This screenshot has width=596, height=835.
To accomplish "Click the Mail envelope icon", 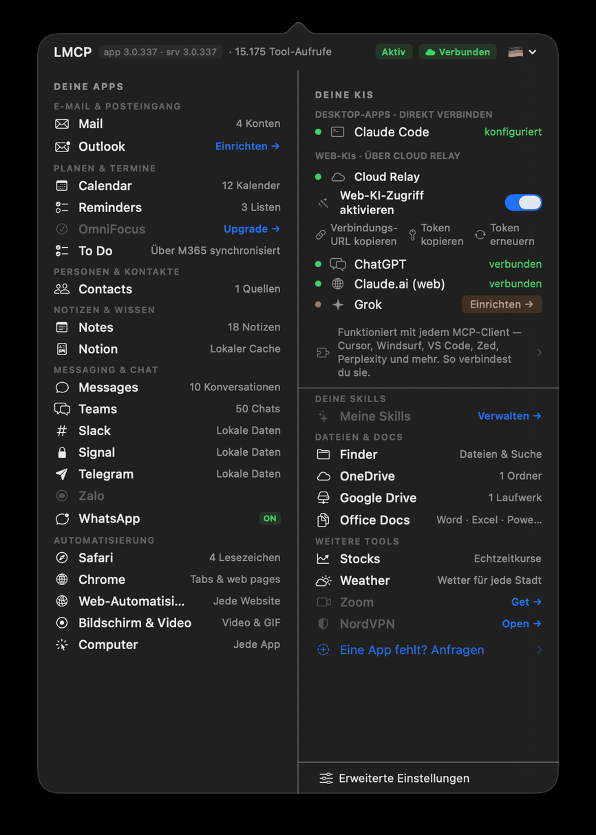I will coord(62,125).
